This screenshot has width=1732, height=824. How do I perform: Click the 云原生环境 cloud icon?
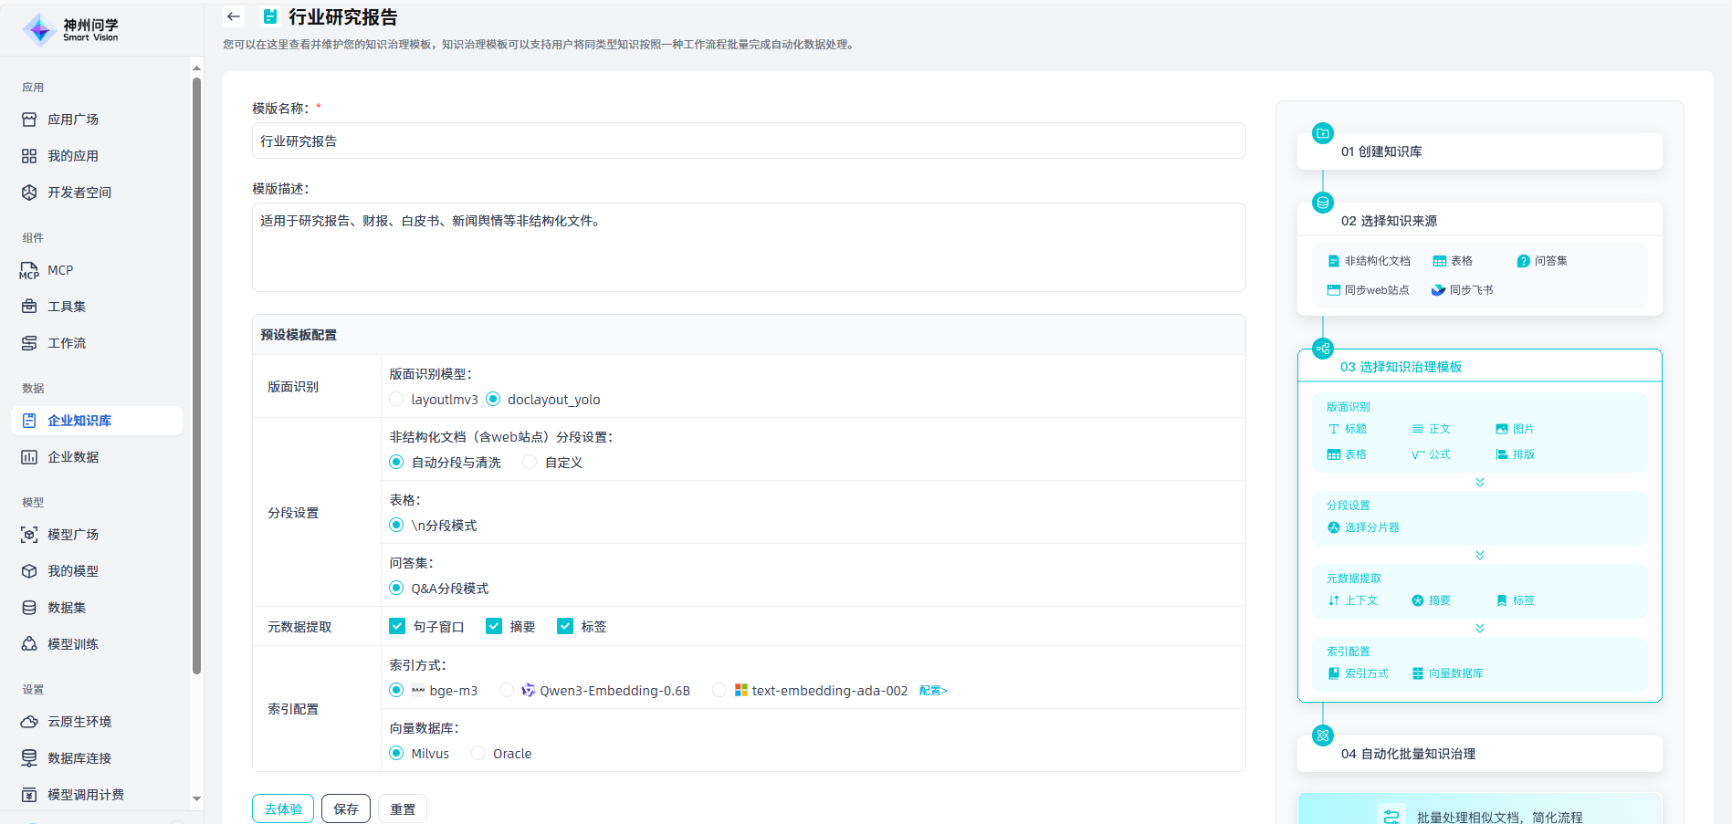click(29, 722)
